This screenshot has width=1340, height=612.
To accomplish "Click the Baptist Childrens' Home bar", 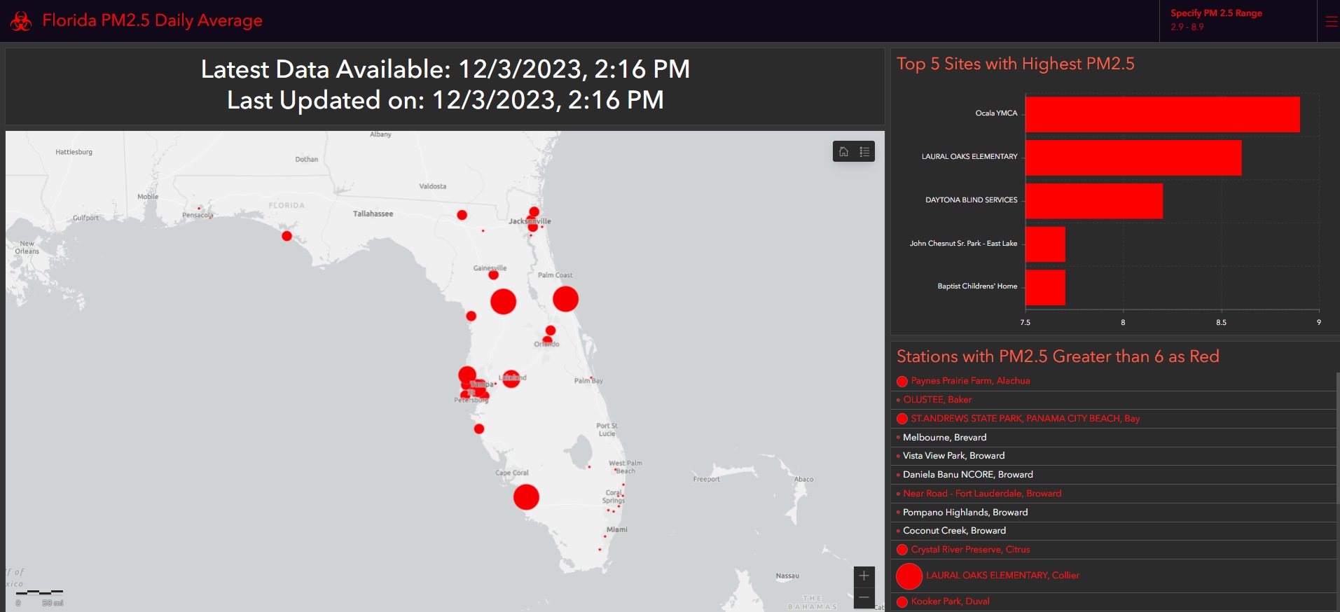I will pos(1045,287).
